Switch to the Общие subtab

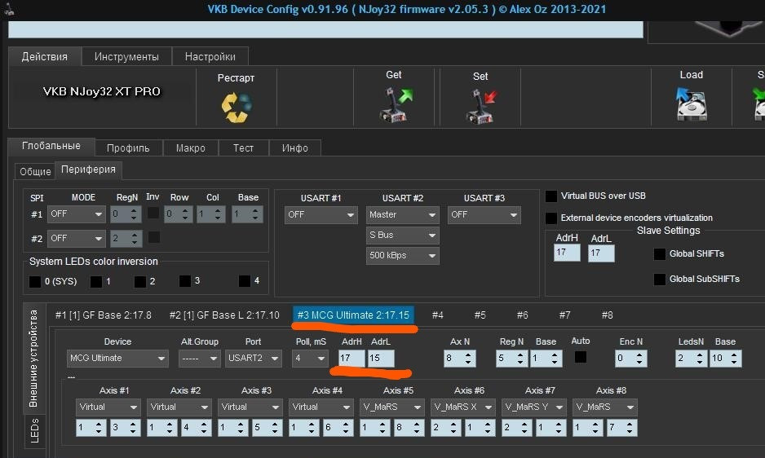click(x=35, y=171)
